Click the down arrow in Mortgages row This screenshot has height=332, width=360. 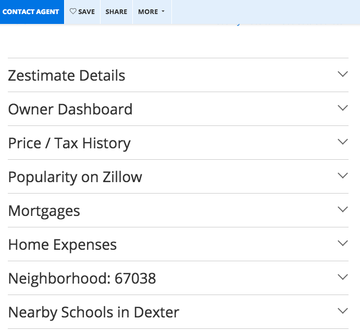(342, 210)
